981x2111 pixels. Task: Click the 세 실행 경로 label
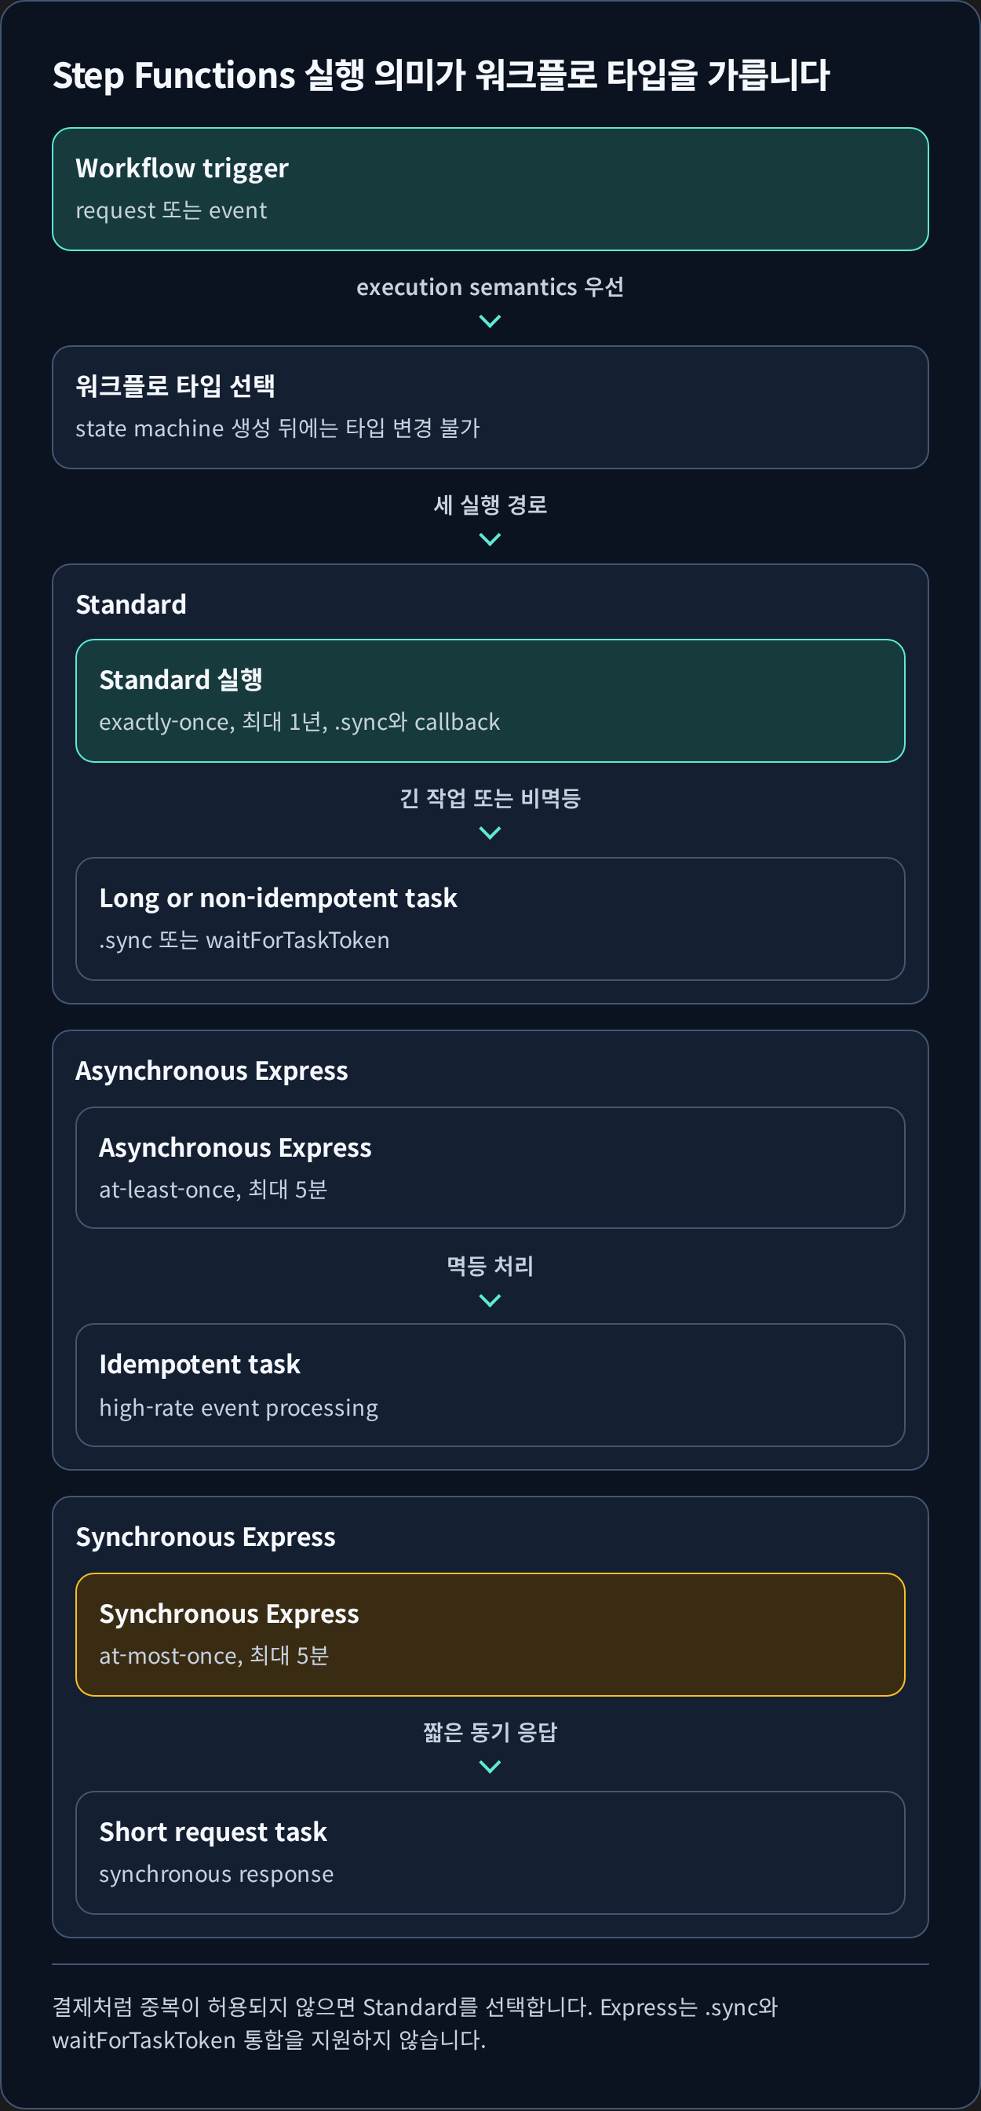pyautogui.click(x=490, y=505)
